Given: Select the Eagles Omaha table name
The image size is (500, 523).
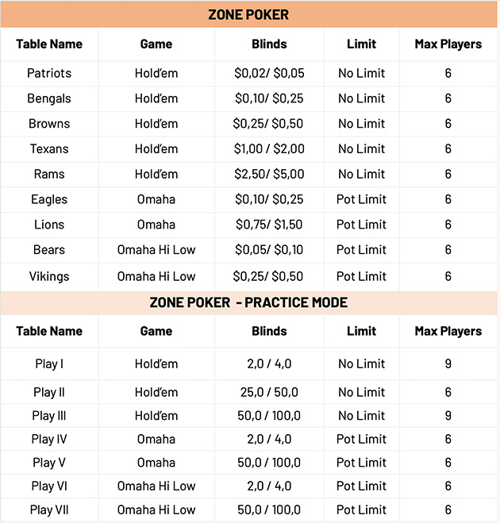Looking at the screenshot, I should pos(49,199).
